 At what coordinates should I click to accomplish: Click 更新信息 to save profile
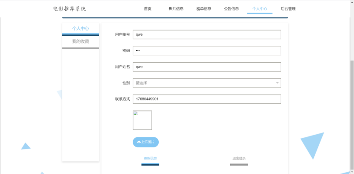point(150,160)
